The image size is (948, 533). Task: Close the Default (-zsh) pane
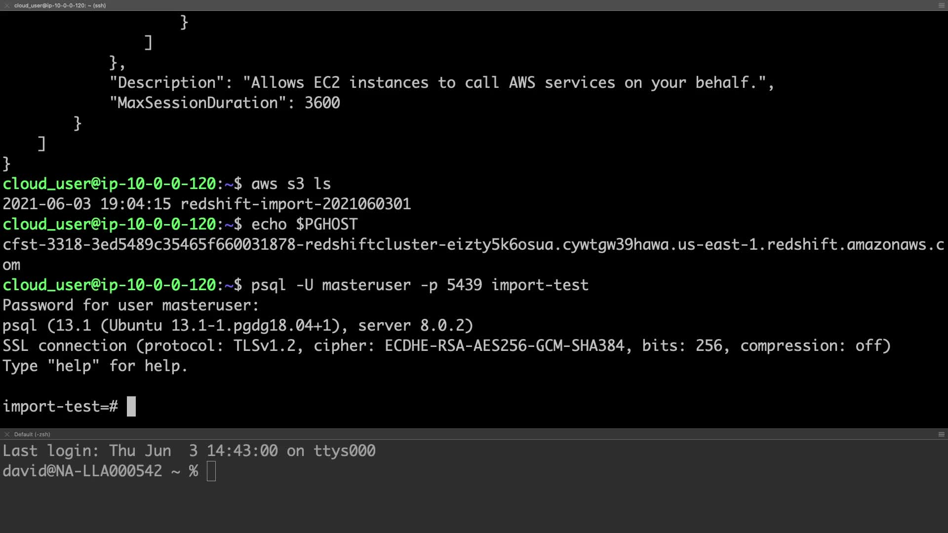[x=7, y=434]
